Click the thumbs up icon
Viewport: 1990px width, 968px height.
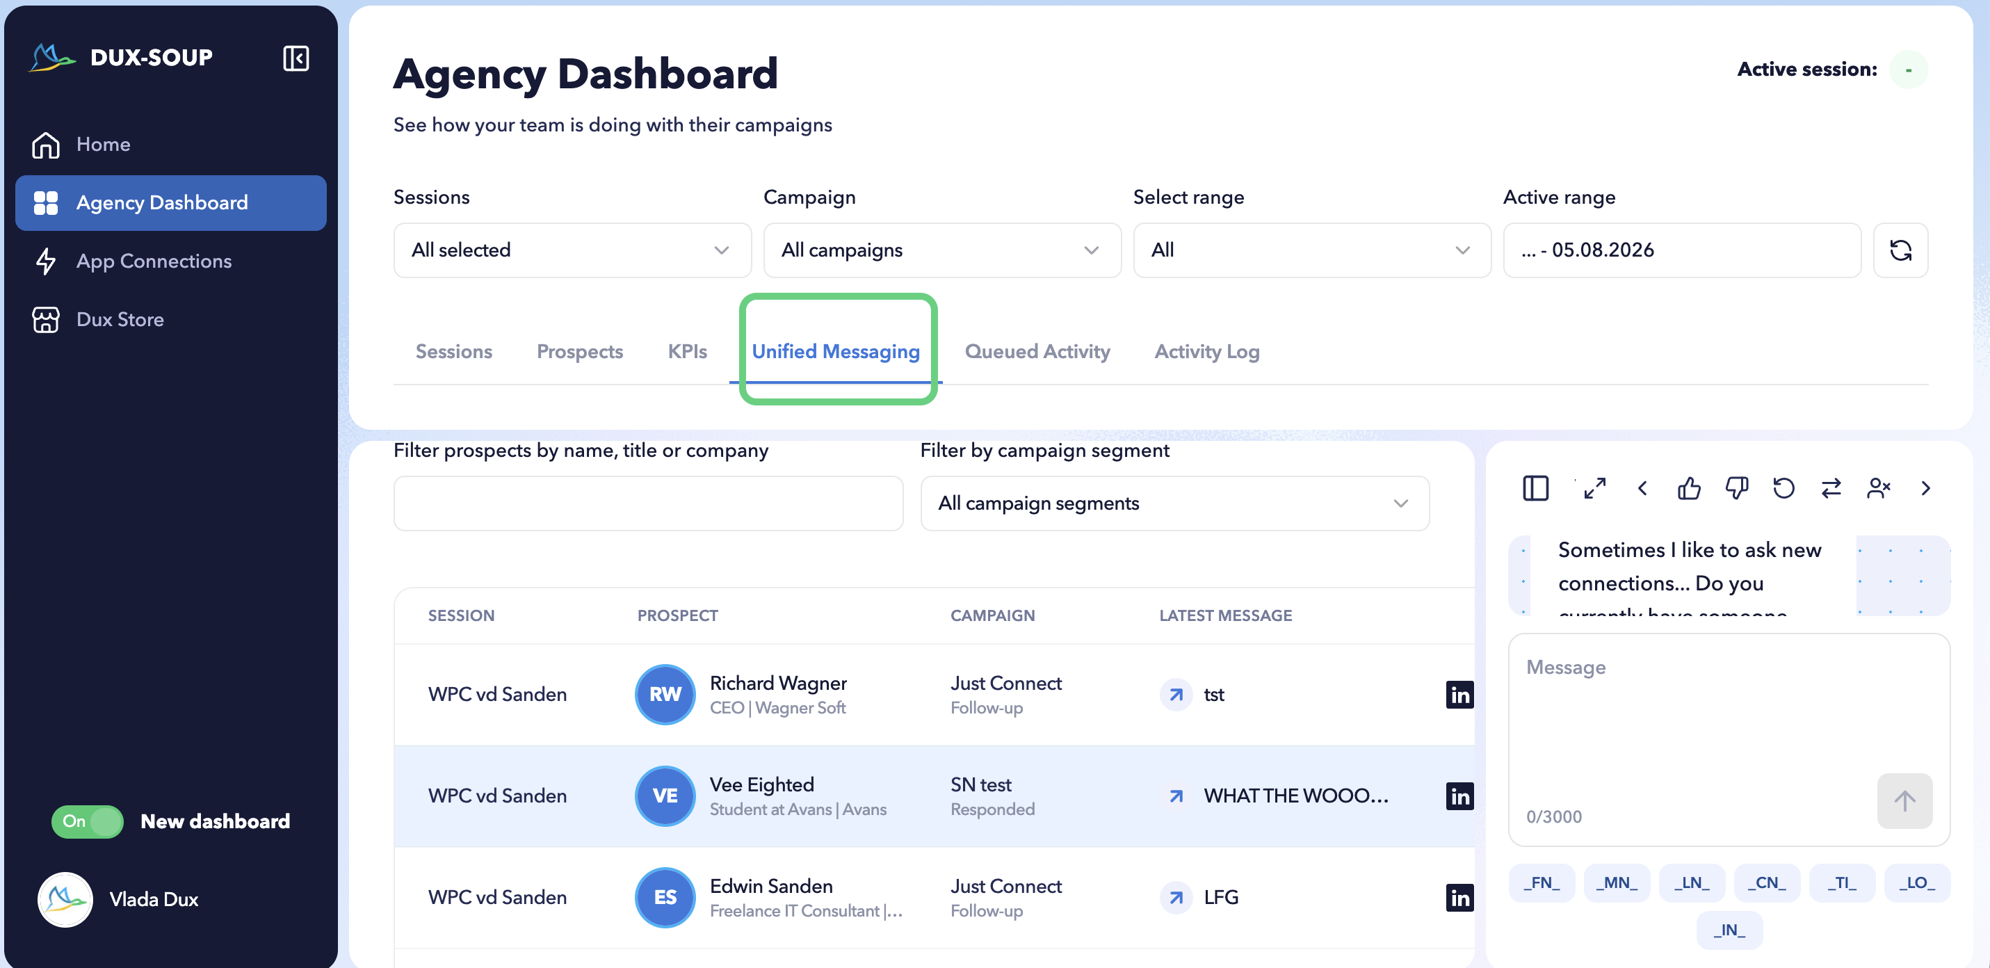pyautogui.click(x=1690, y=488)
